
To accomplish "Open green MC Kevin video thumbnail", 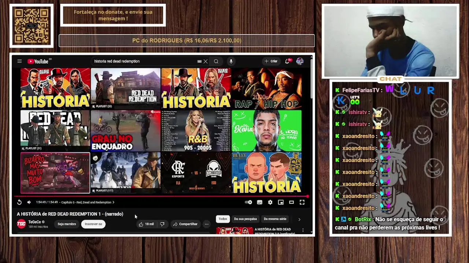I will 266,130.
